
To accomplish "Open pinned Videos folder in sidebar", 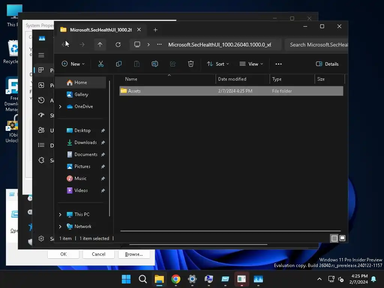I will [x=81, y=190].
